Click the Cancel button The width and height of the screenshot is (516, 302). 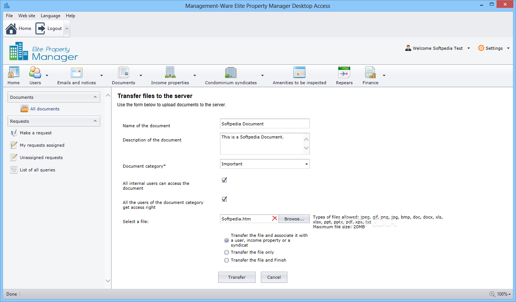pos(274,277)
